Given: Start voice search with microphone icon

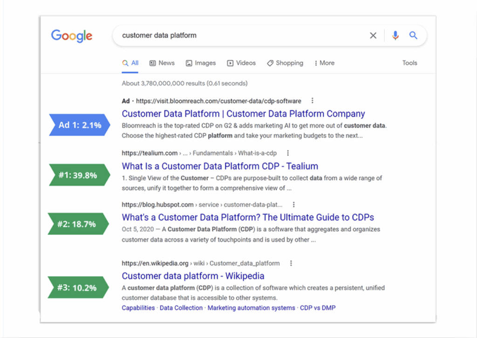Looking at the screenshot, I should coord(395,35).
